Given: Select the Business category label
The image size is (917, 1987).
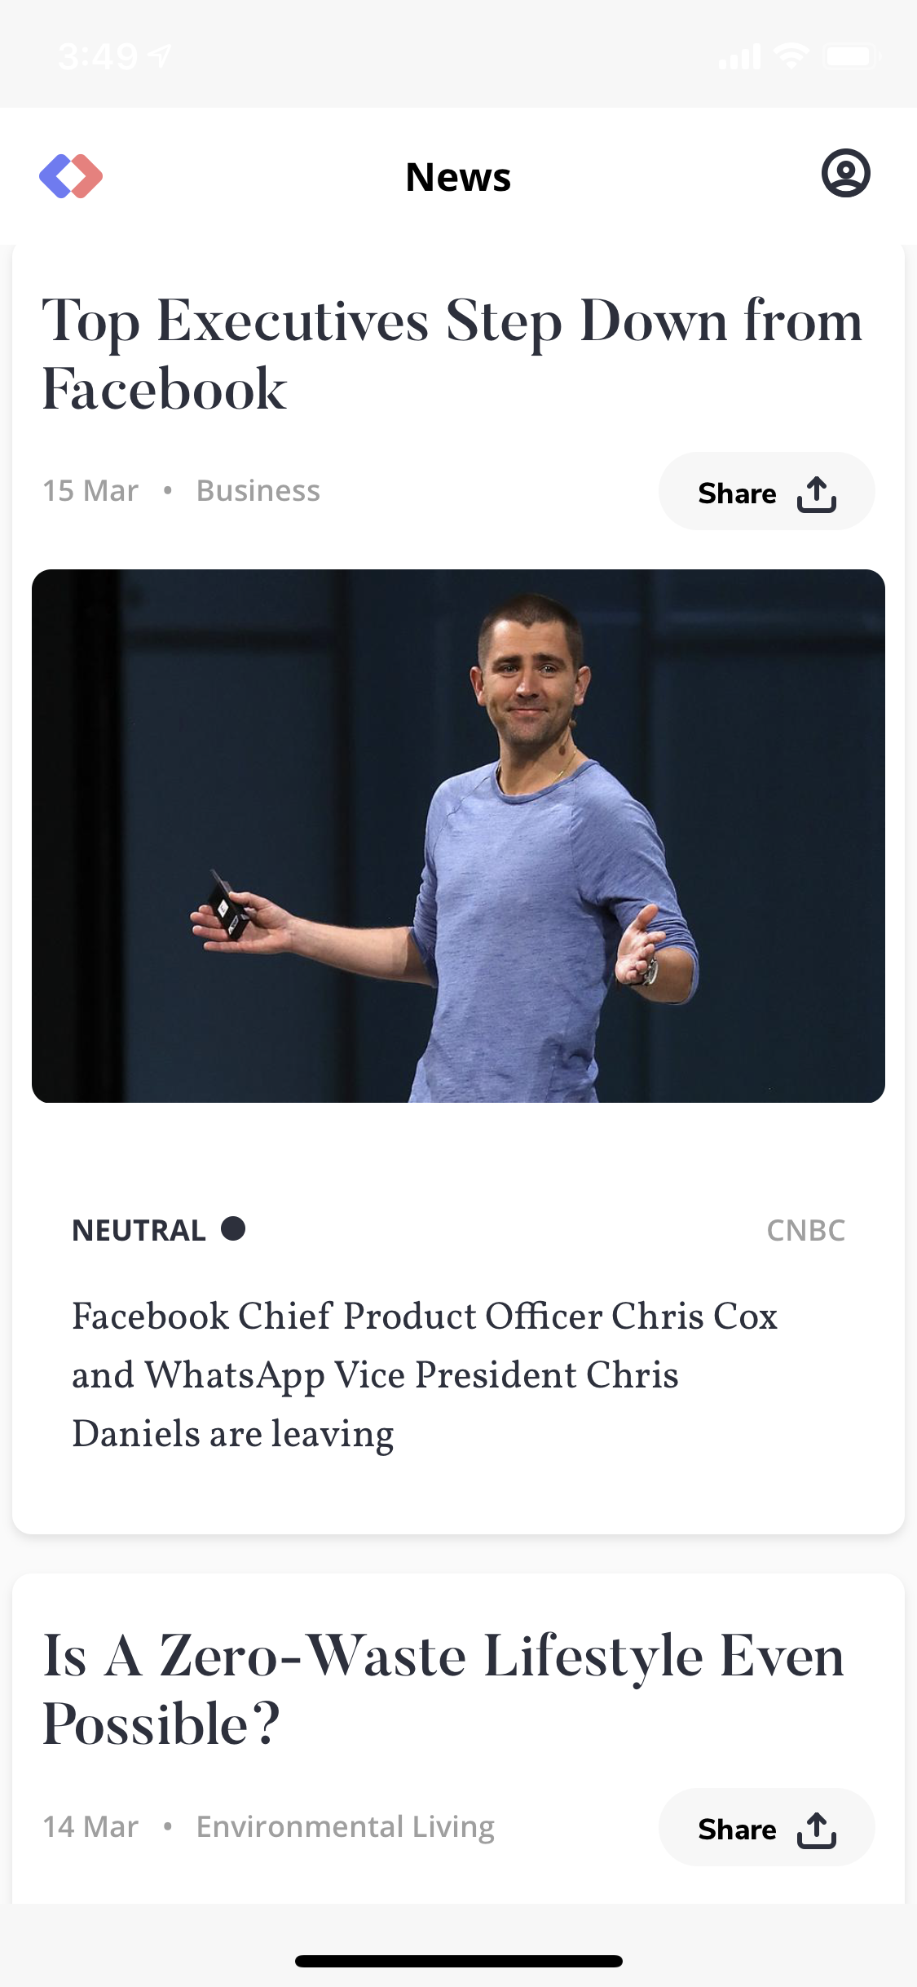Looking at the screenshot, I should [x=258, y=491].
